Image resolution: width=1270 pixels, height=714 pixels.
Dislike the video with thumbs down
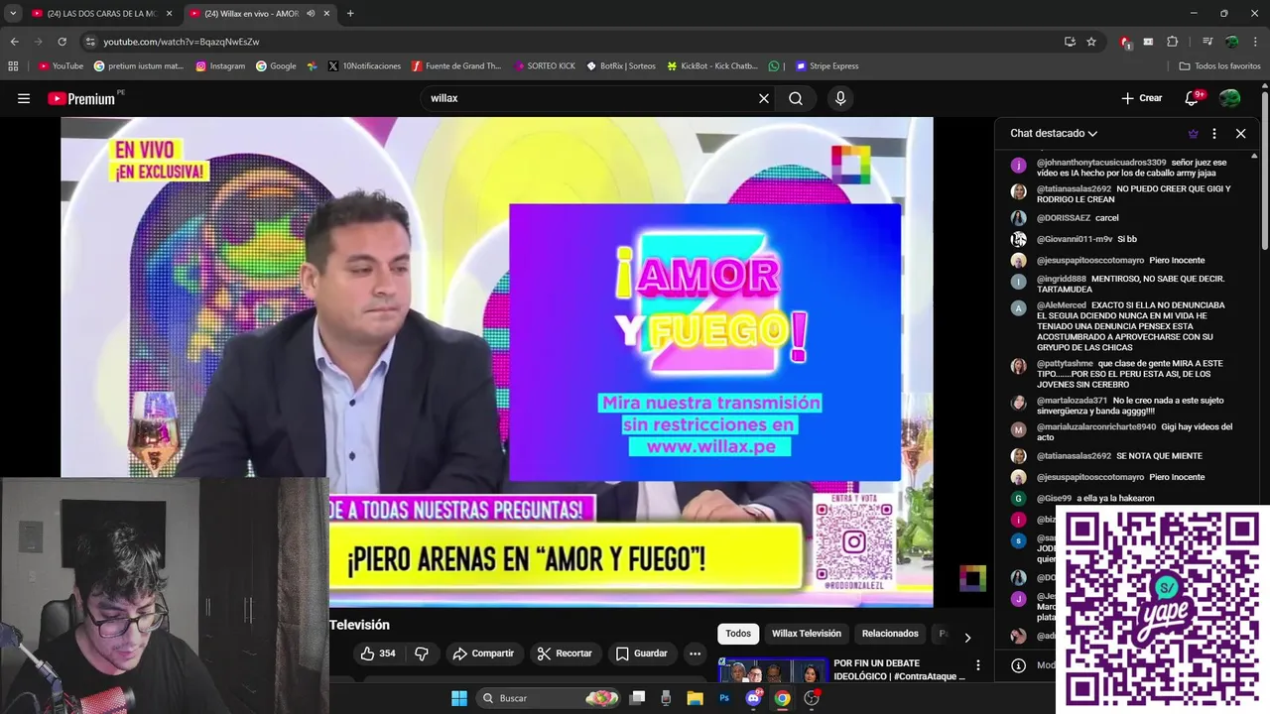[x=422, y=654]
